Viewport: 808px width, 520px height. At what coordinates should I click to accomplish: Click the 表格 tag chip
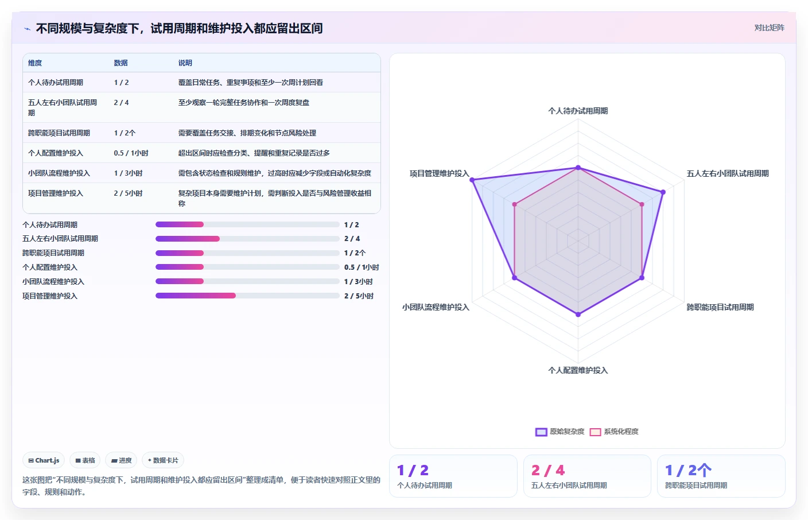point(85,460)
